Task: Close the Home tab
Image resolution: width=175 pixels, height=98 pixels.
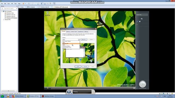Action: [25, 7]
